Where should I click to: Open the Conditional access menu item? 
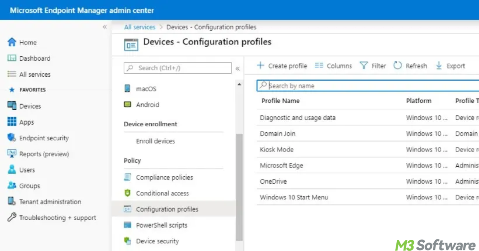(x=162, y=193)
